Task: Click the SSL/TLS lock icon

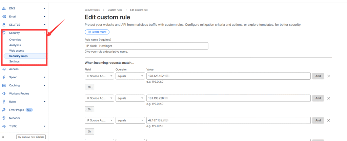Action: [4, 25]
